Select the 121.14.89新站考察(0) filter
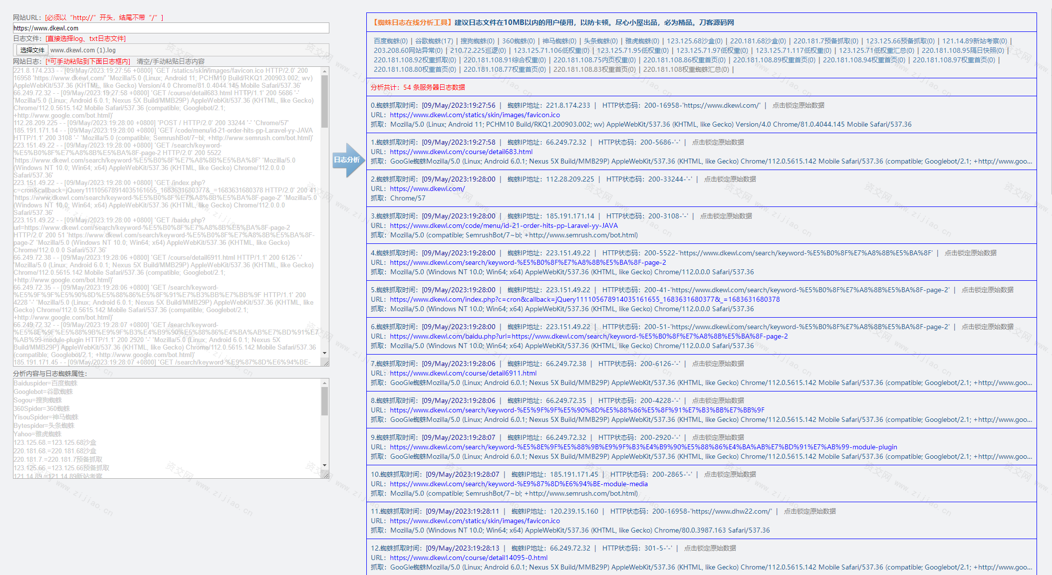Screen dimensions: 1052x575 pos(975,41)
